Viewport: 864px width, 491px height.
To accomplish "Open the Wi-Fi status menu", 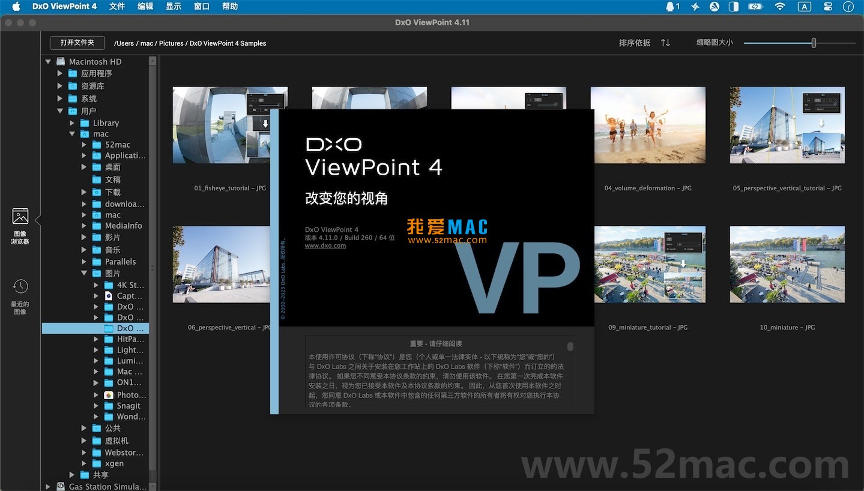I will click(780, 7).
